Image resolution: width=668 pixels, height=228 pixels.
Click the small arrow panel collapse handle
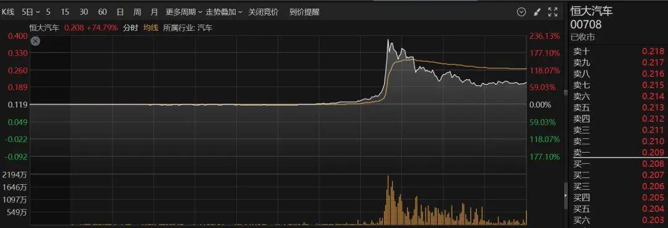(x=566, y=196)
